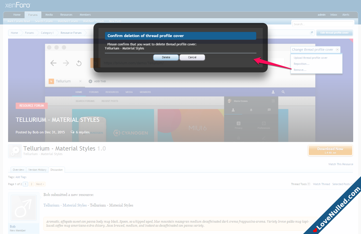Switch to the Forums navigation tab

pos(33,15)
